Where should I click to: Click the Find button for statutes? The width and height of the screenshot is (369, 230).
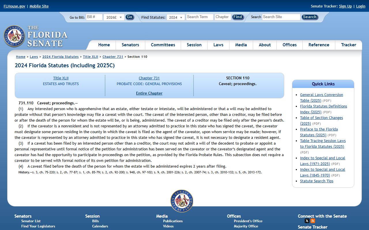coord(238,17)
